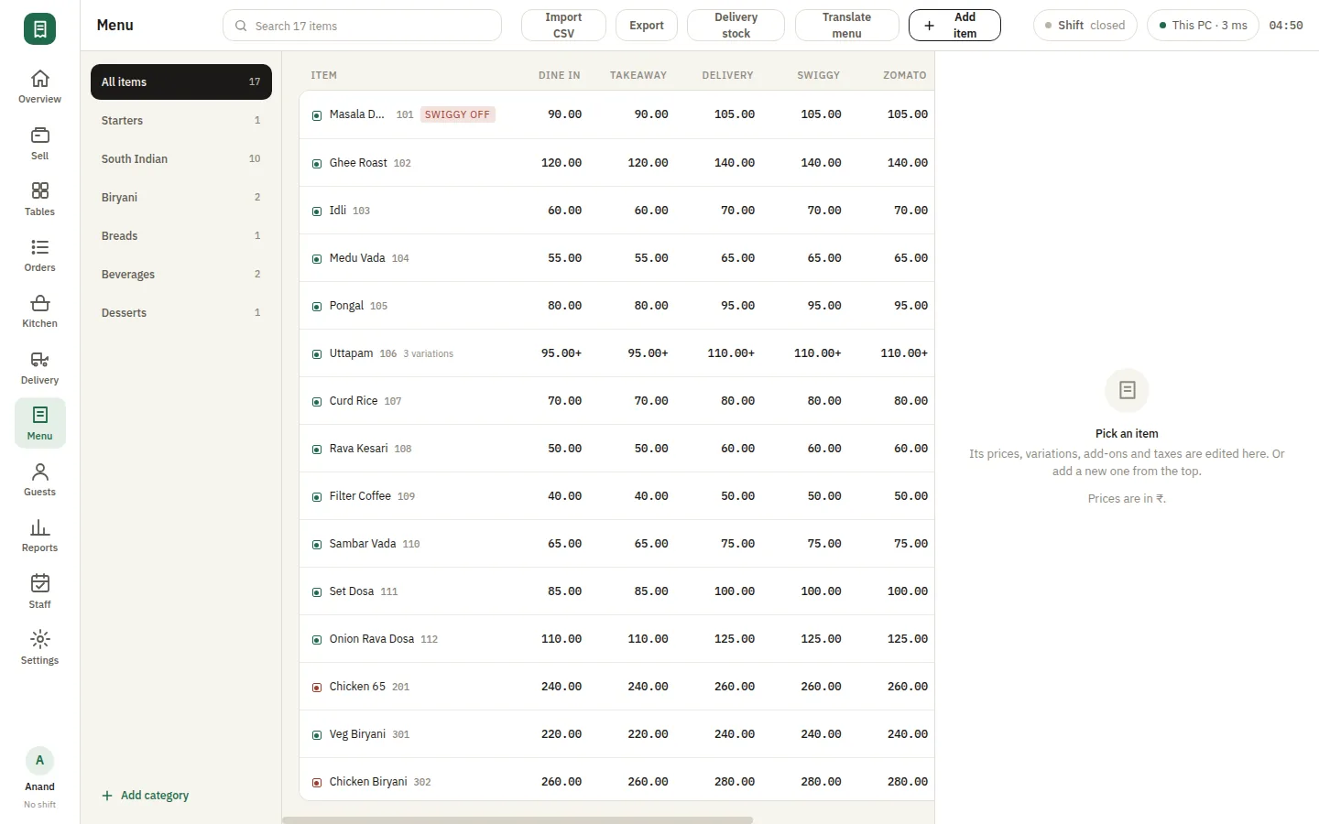Click the green app logo icon
The height and width of the screenshot is (824, 1319).
click(39, 29)
